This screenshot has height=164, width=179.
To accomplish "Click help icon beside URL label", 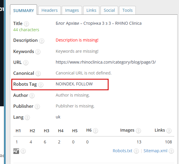I will tap(26, 63).
